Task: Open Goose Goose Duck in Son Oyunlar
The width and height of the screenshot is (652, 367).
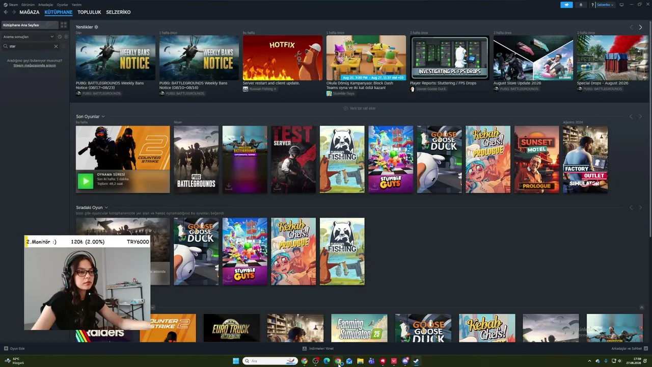Action: coord(440,160)
